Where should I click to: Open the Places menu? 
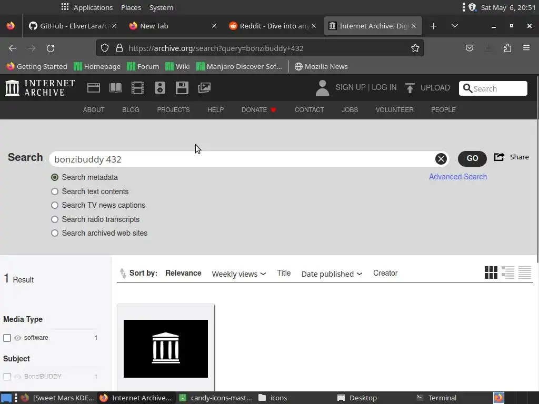(131, 7)
